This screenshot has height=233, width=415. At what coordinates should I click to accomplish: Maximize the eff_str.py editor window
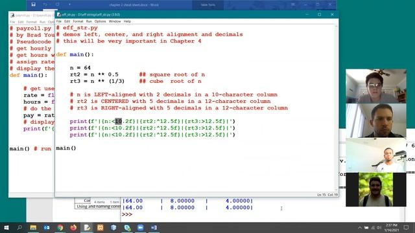click(x=320, y=14)
